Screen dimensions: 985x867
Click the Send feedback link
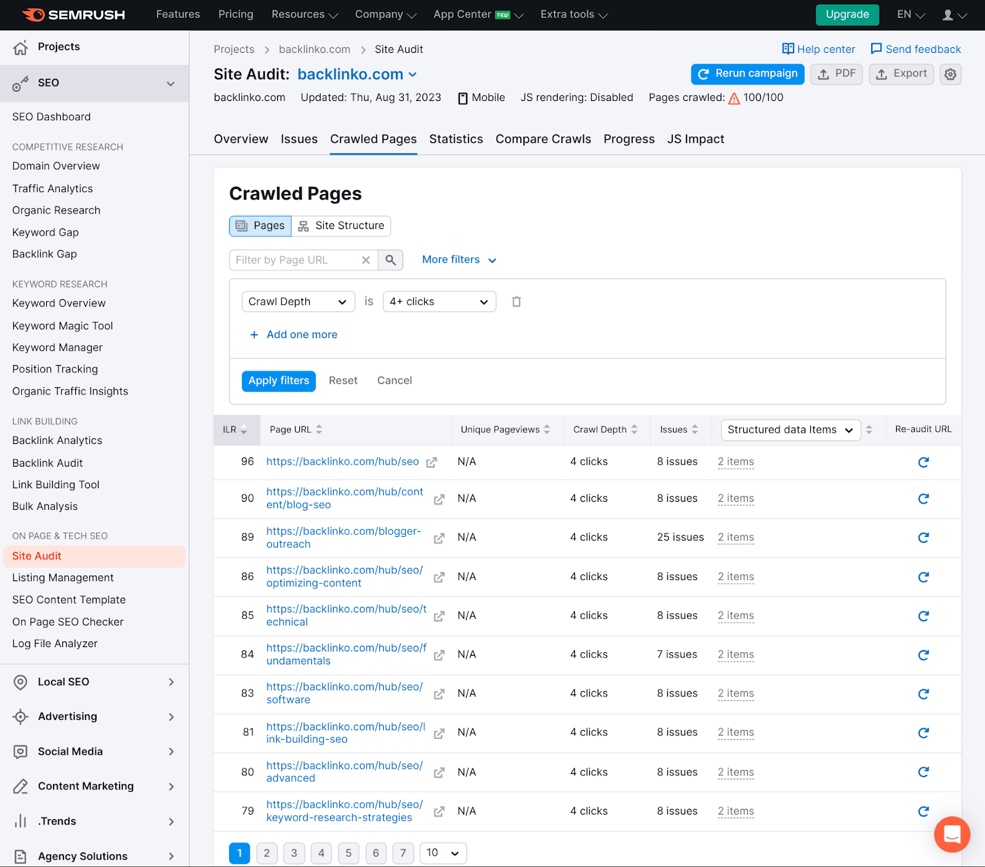click(x=915, y=49)
